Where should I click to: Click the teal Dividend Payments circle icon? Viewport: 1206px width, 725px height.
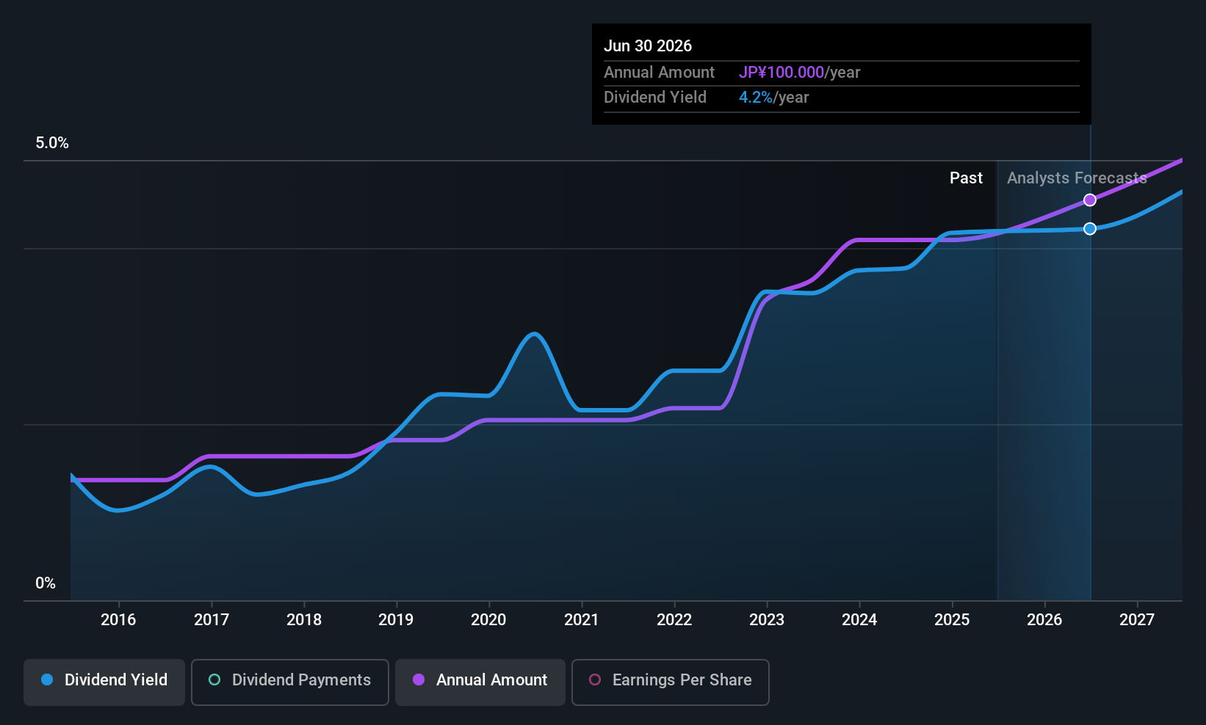pyautogui.click(x=214, y=680)
